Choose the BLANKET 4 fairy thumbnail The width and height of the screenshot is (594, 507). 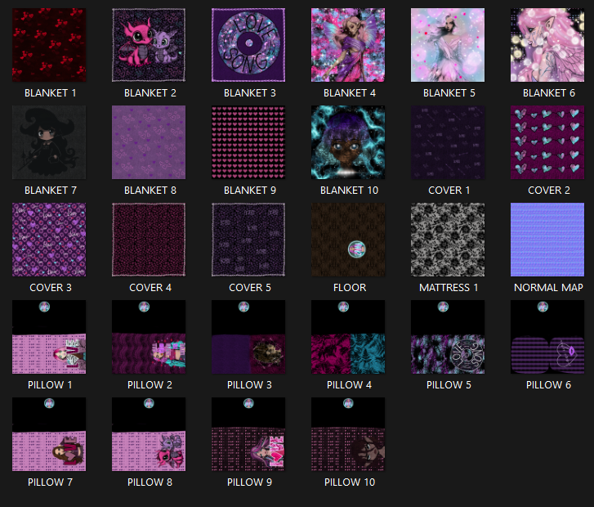point(349,45)
